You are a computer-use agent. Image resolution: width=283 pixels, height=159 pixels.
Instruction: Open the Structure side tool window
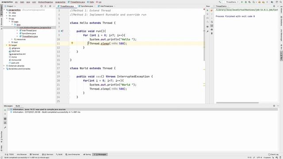pos(1,23)
